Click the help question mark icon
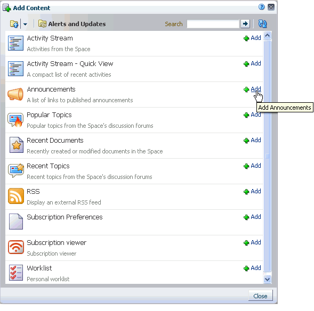314x311 pixels. pos(261,7)
